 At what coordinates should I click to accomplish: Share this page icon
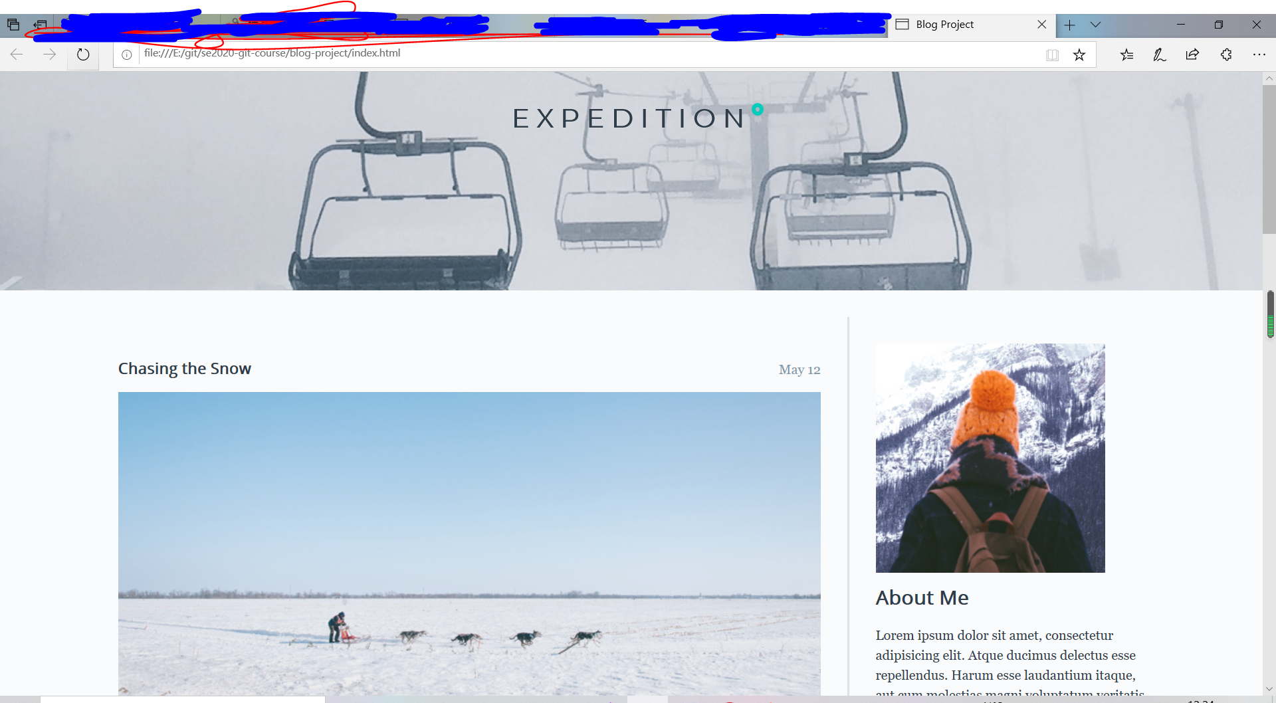point(1193,55)
